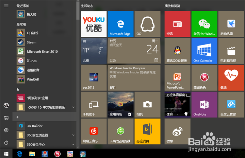Open 必应词典 tile
245x158 pixels.
pos(147,131)
